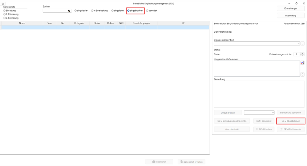Click the Erneut drucken button
Image resolution: width=307 pixels, height=166 pixels.
click(228, 113)
